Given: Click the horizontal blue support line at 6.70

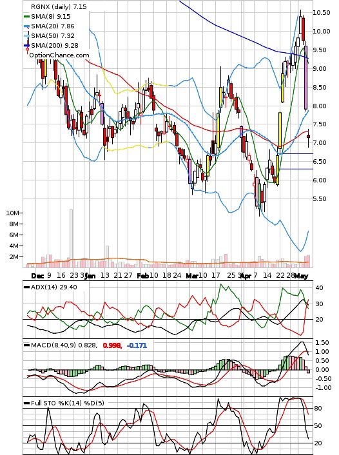Looking at the screenshot, I should click(296, 153).
